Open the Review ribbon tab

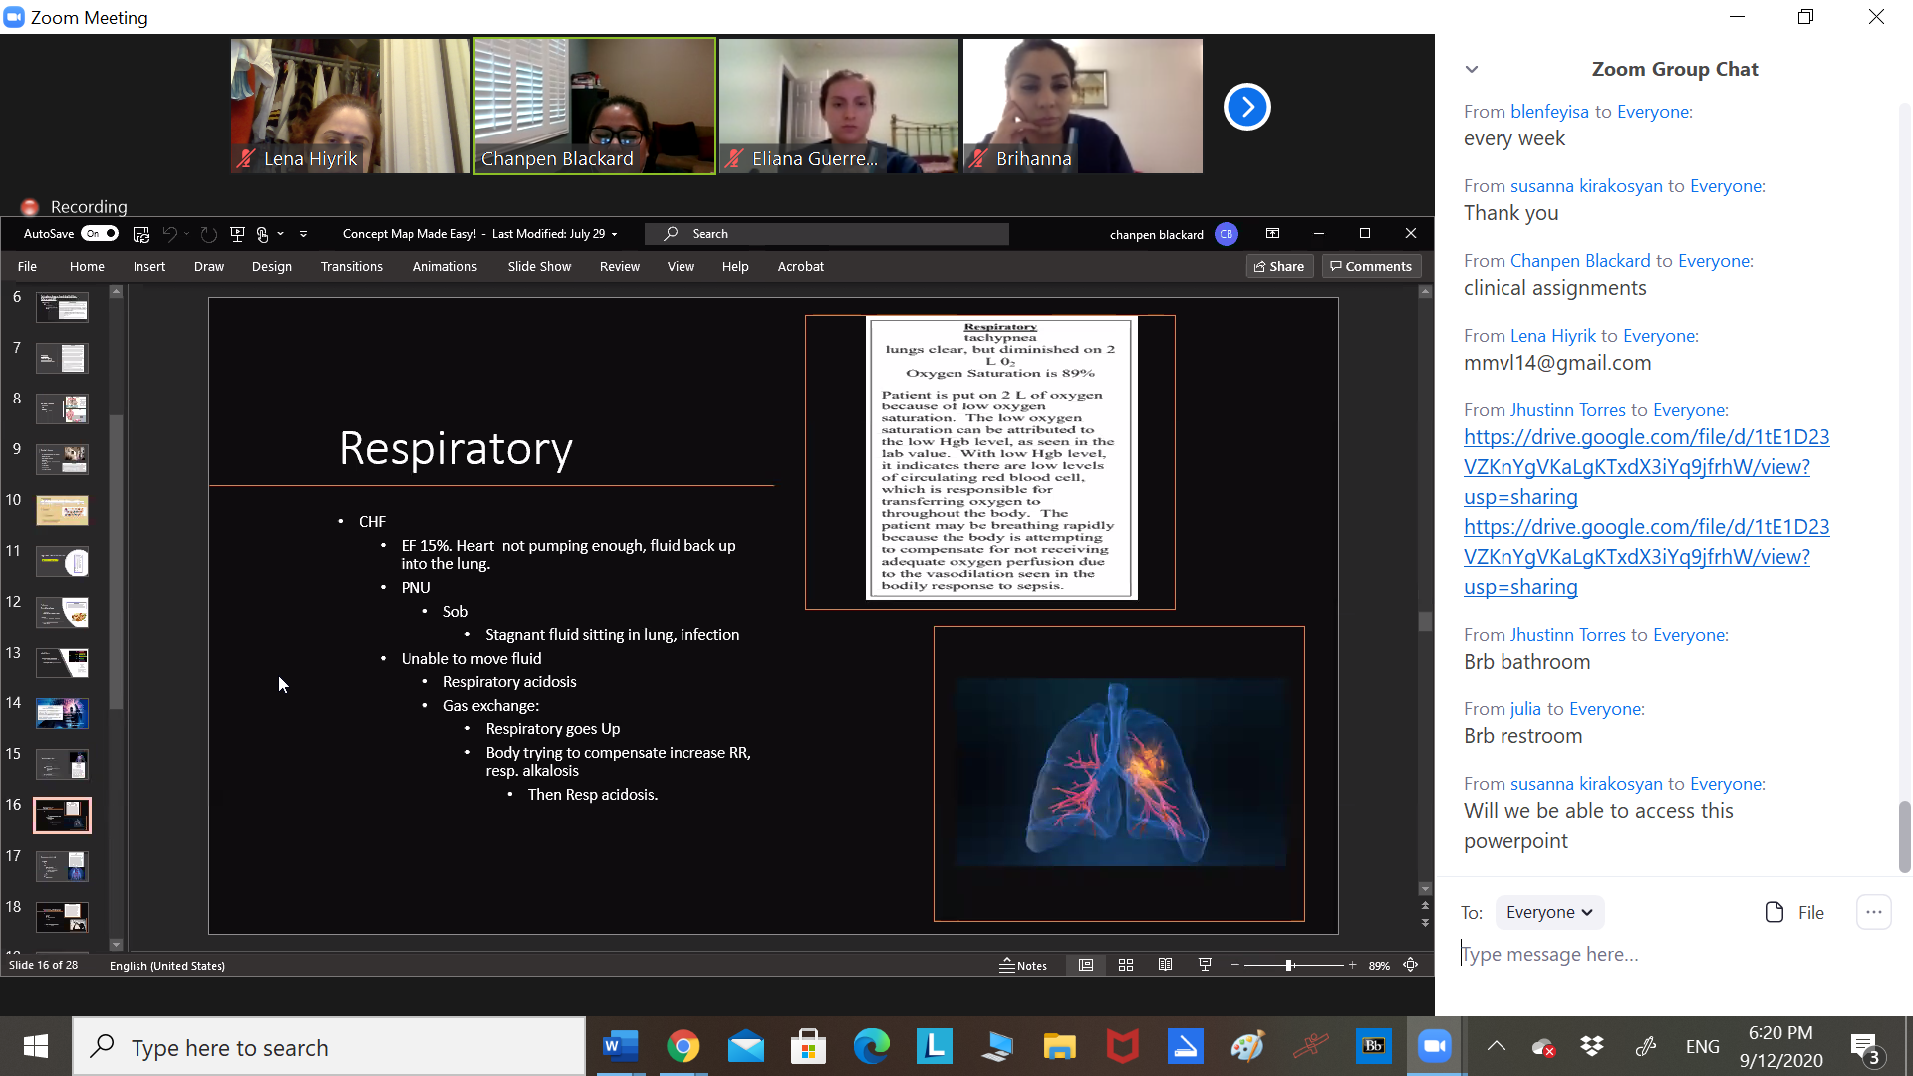coord(620,266)
